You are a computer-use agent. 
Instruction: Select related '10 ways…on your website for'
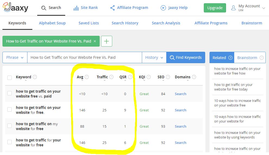(x=237, y=119)
